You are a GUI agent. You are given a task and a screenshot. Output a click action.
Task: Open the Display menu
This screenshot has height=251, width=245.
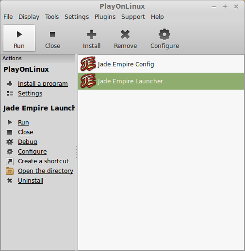(29, 17)
